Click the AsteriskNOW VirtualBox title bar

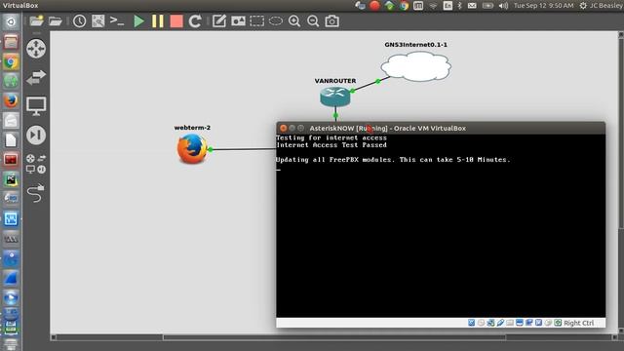441,128
